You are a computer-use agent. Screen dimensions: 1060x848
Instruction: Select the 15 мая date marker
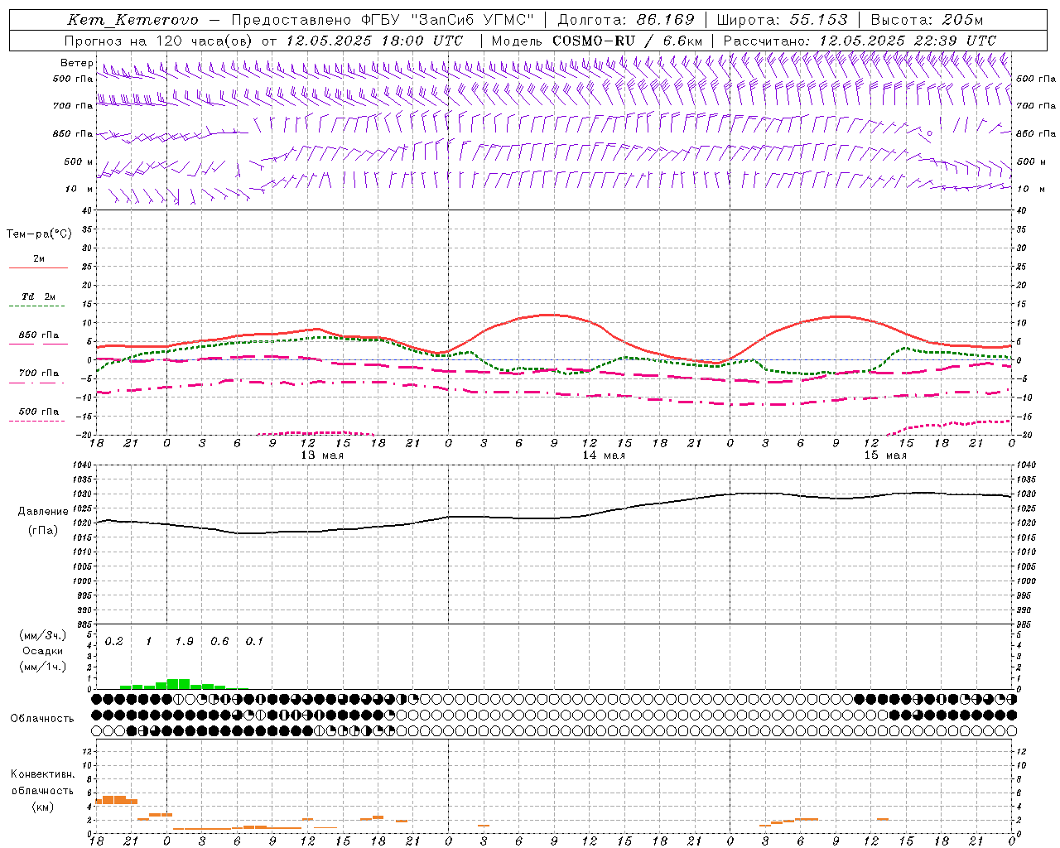click(x=885, y=455)
